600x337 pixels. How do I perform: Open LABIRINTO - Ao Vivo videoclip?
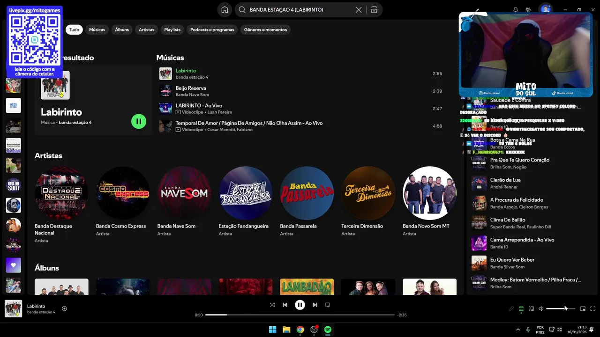[300, 109]
